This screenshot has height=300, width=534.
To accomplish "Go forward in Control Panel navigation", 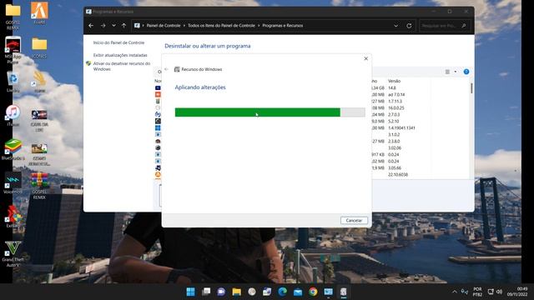I will pos(103,26).
